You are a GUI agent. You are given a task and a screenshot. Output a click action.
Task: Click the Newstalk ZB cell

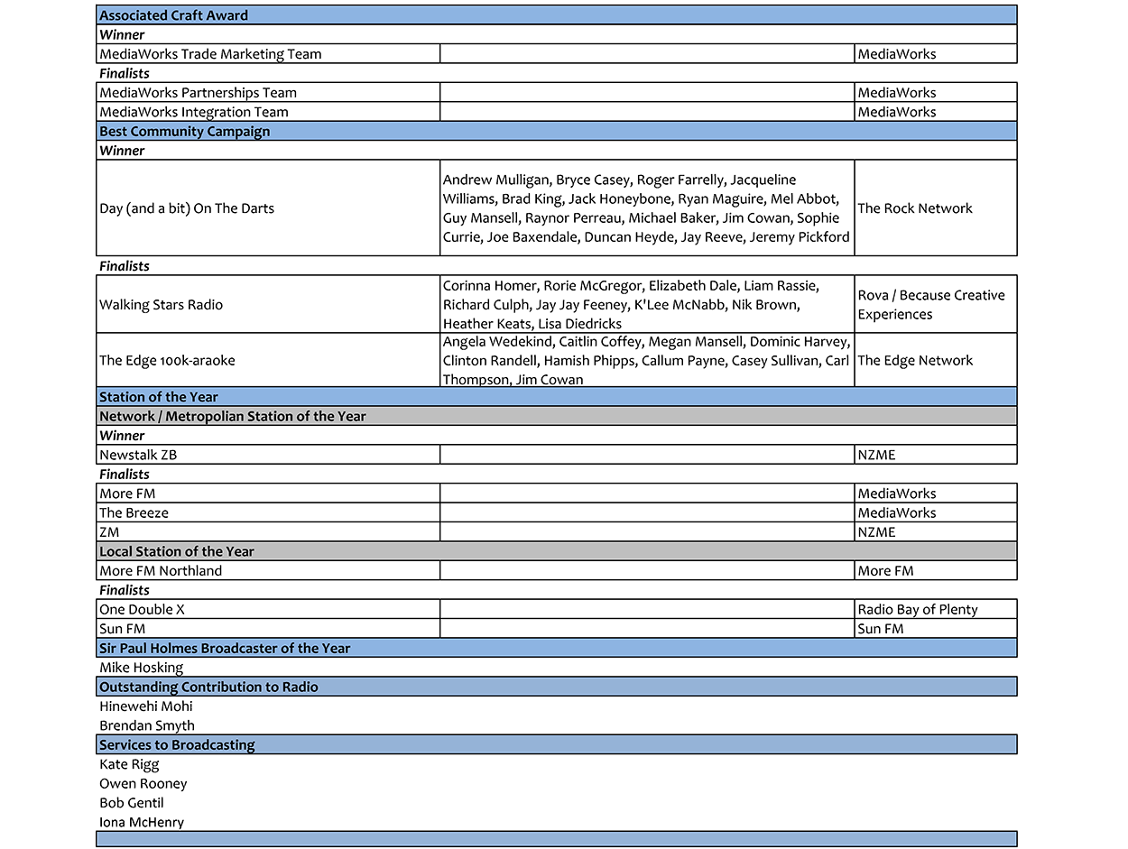coord(268,455)
